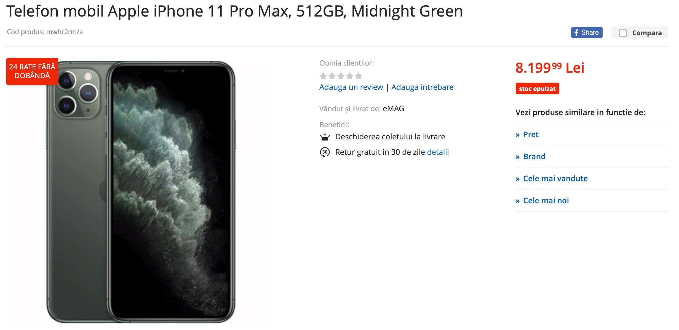Click the open-package delivery icon
679x330 pixels.
[325, 137]
